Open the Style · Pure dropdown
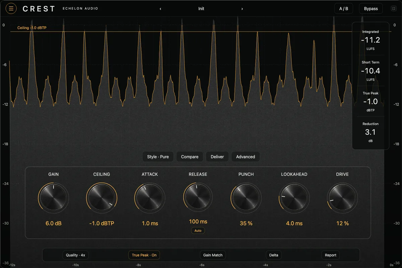 [x=158, y=157]
